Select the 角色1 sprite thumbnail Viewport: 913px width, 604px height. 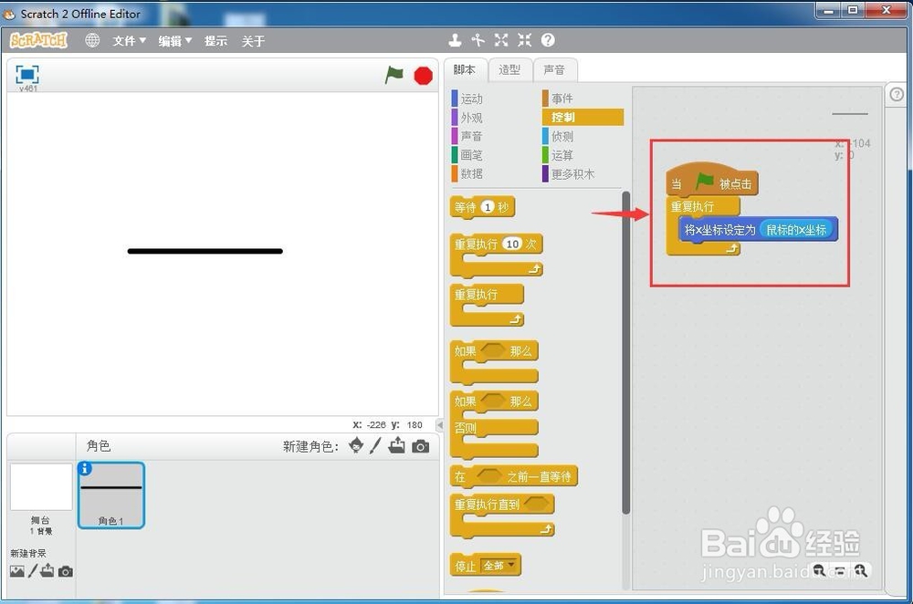pyautogui.click(x=110, y=495)
